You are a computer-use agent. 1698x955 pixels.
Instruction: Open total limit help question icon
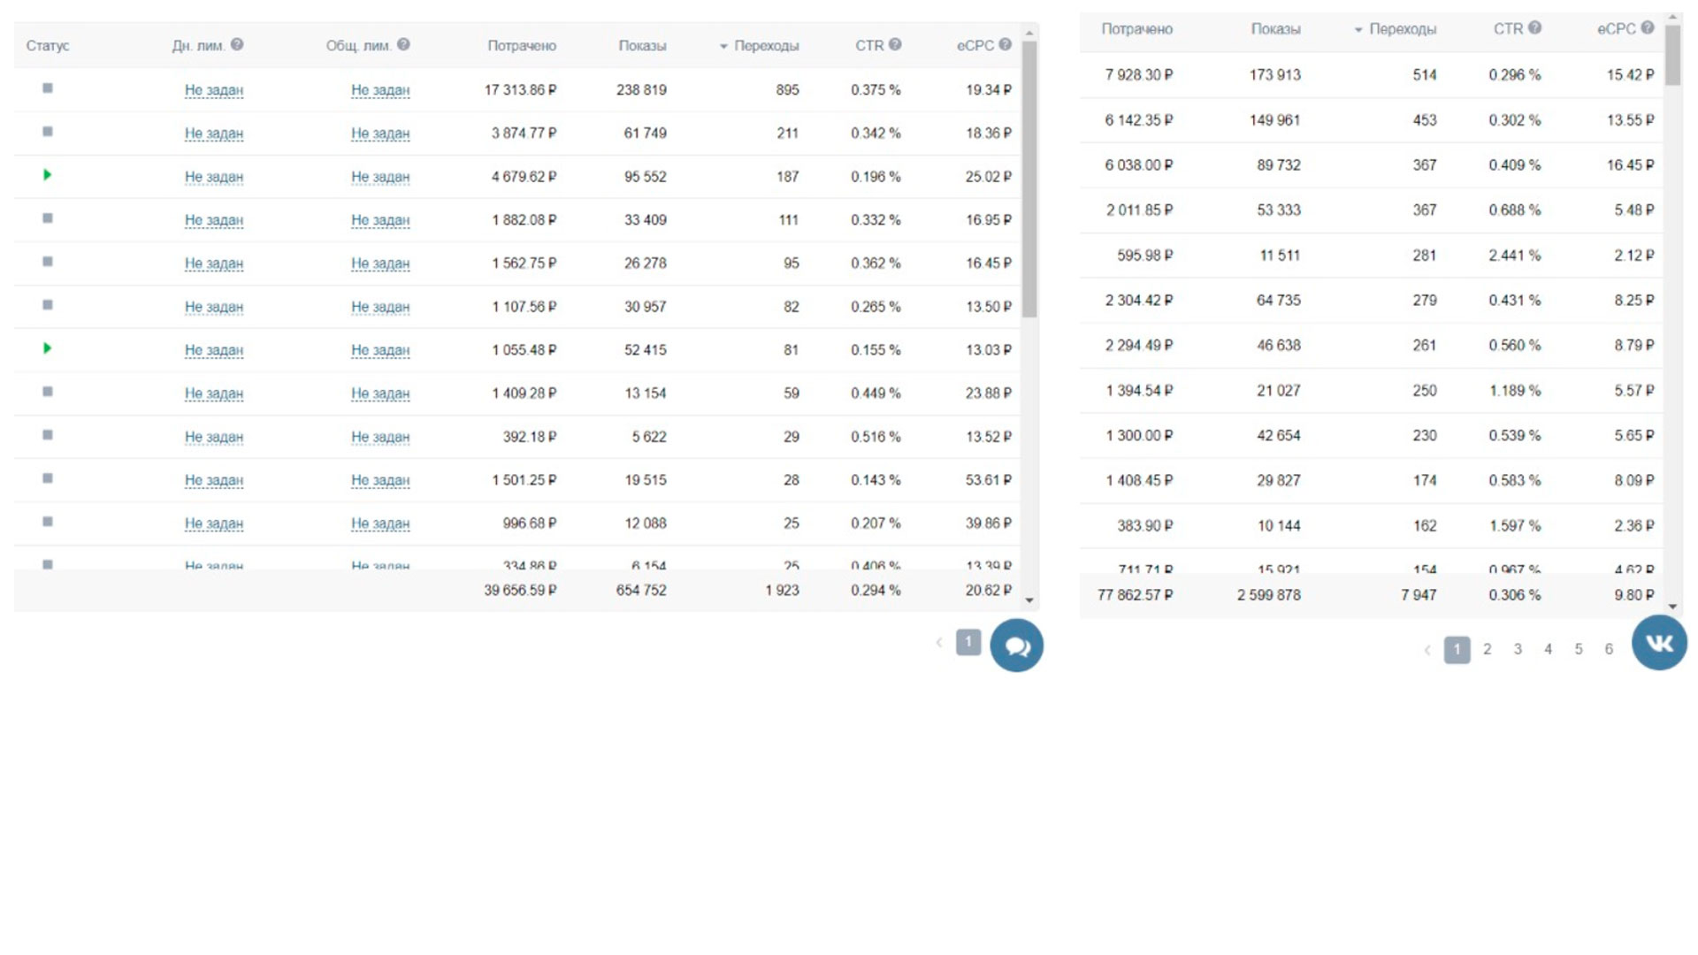tap(403, 45)
